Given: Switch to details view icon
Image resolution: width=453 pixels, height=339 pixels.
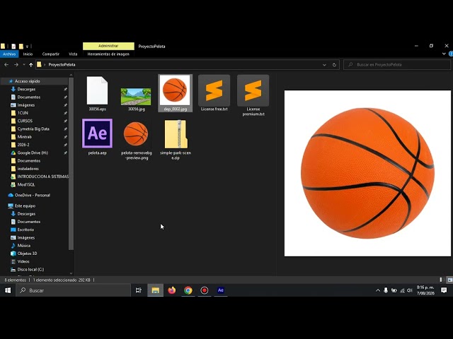Looking at the screenshot, I should pos(442,280).
